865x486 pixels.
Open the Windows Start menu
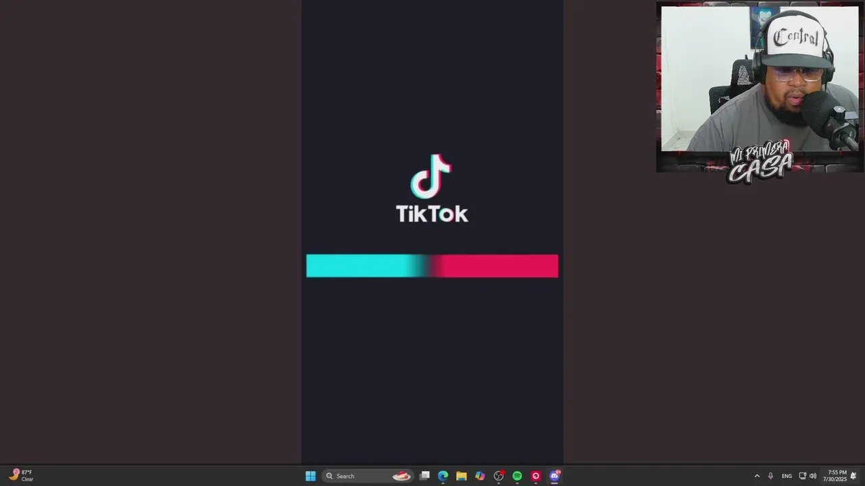(x=310, y=476)
